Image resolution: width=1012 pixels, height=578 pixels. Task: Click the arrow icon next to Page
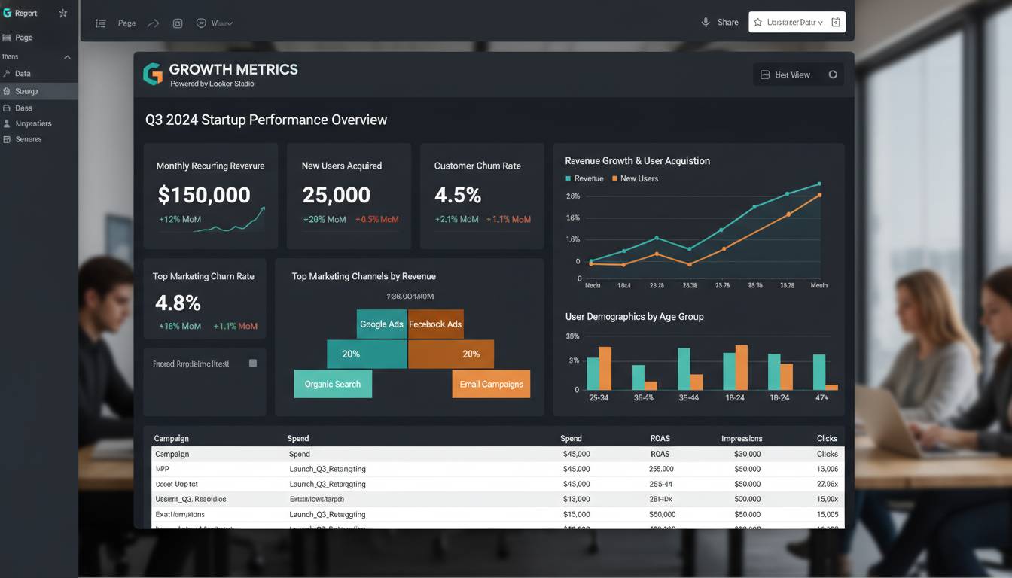[153, 23]
